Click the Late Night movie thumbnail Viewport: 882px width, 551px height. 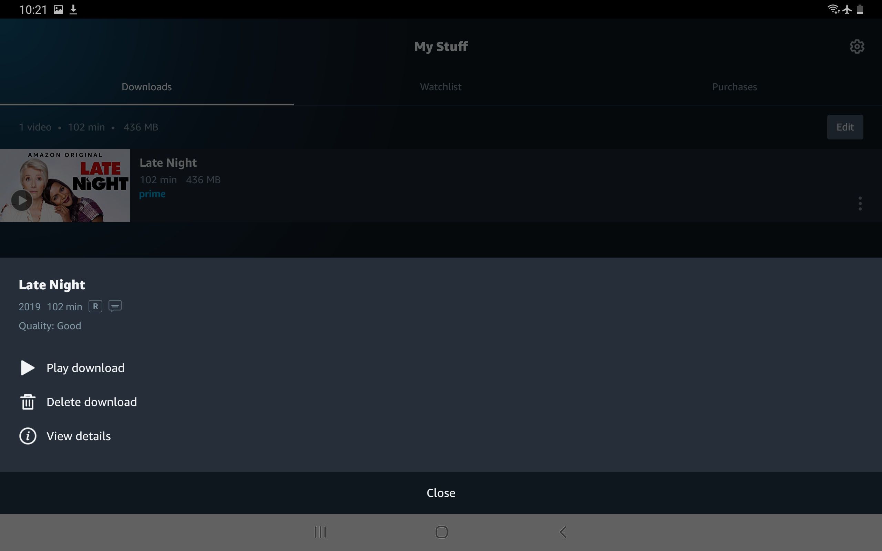click(65, 185)
